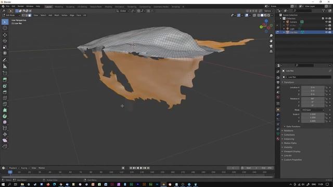
Task: Hide Light in viewport via eye icon
Action: (326, 29)
